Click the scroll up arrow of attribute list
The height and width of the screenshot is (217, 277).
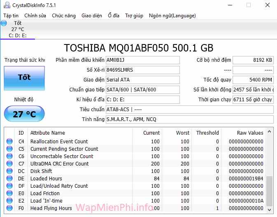click(x=270, y=131)
